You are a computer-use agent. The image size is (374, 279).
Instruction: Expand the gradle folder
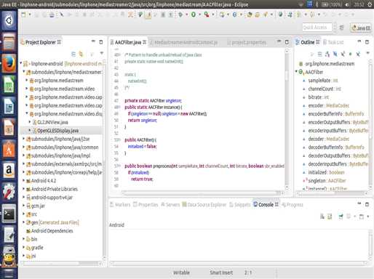23,247
